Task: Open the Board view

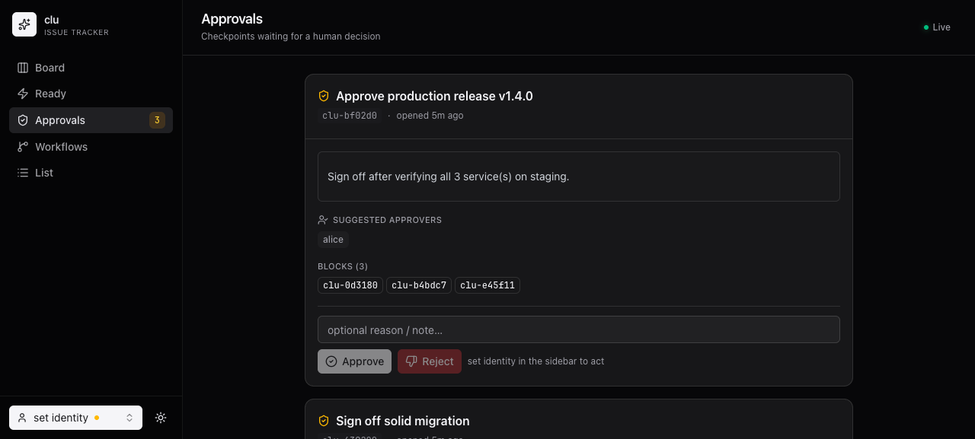Action: click(91, 68)
